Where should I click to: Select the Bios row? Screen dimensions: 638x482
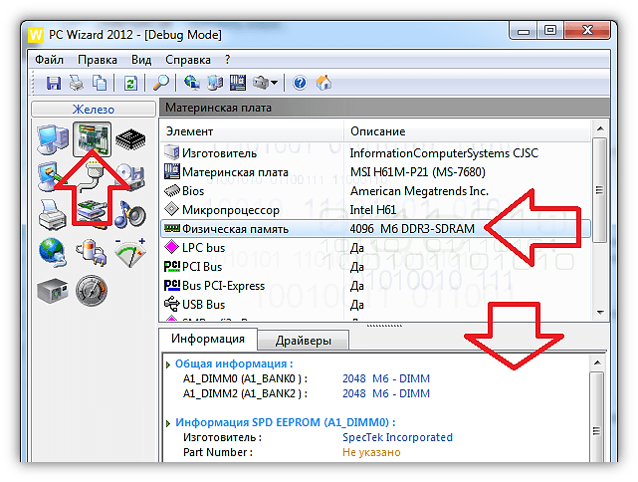(x=375, y=191)
